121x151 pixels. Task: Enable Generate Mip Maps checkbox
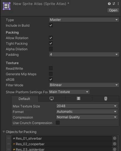[51, 74]
